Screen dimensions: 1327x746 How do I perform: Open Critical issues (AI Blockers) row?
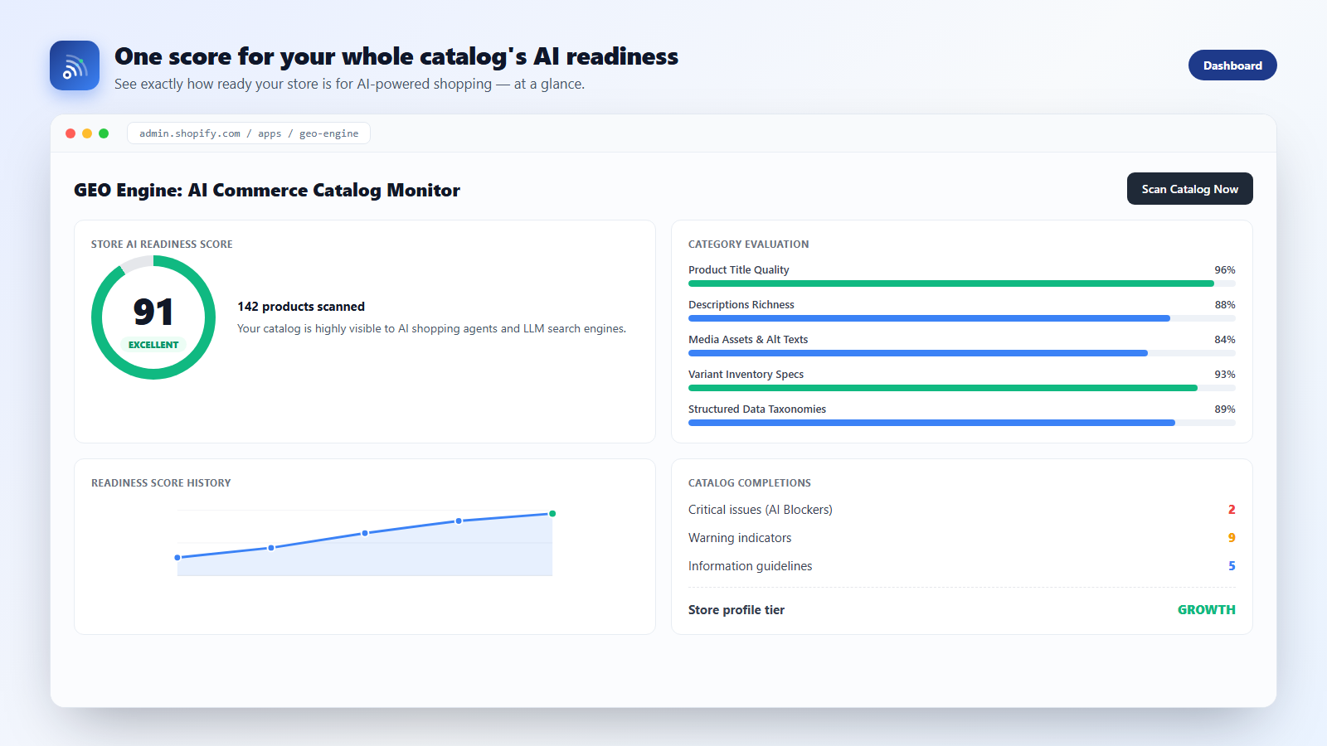(962, 510)
